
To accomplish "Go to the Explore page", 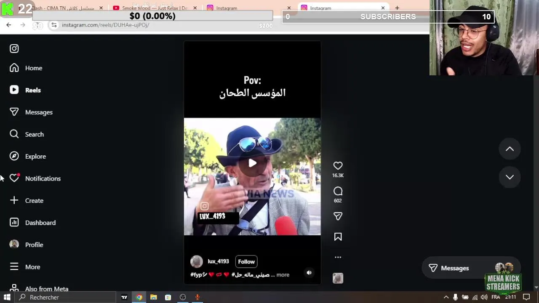I will 28,157.
